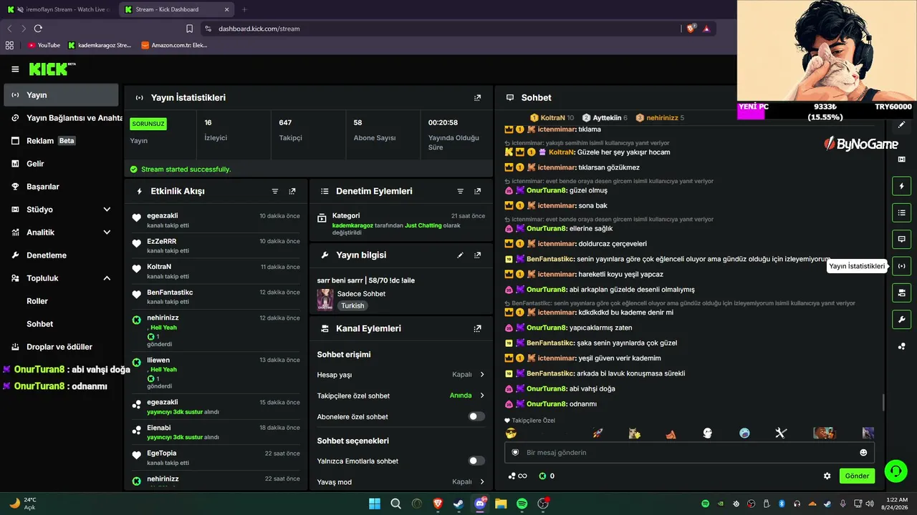Click the Sadece Sohbet category thumbnail
This screenshot has width=917, height=515.
325,300
